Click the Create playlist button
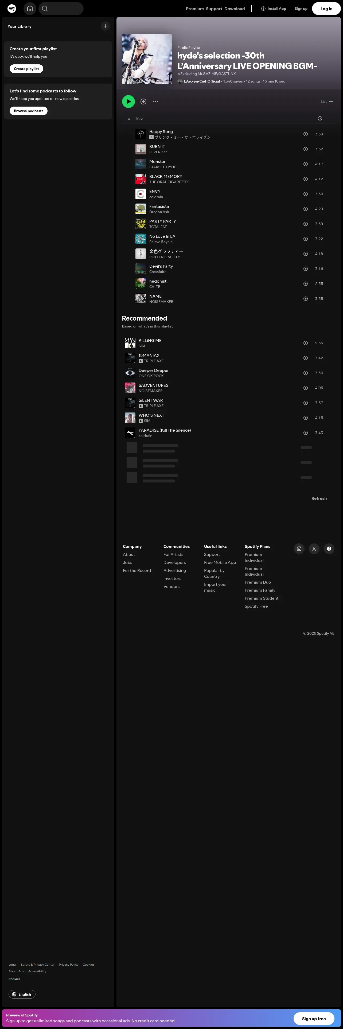This screenshot has width=343, height=1029. pos(26,69)
